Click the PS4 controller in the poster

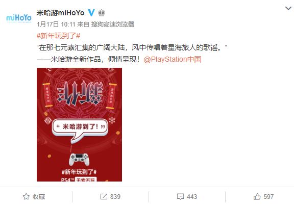[x=79, y=160]
